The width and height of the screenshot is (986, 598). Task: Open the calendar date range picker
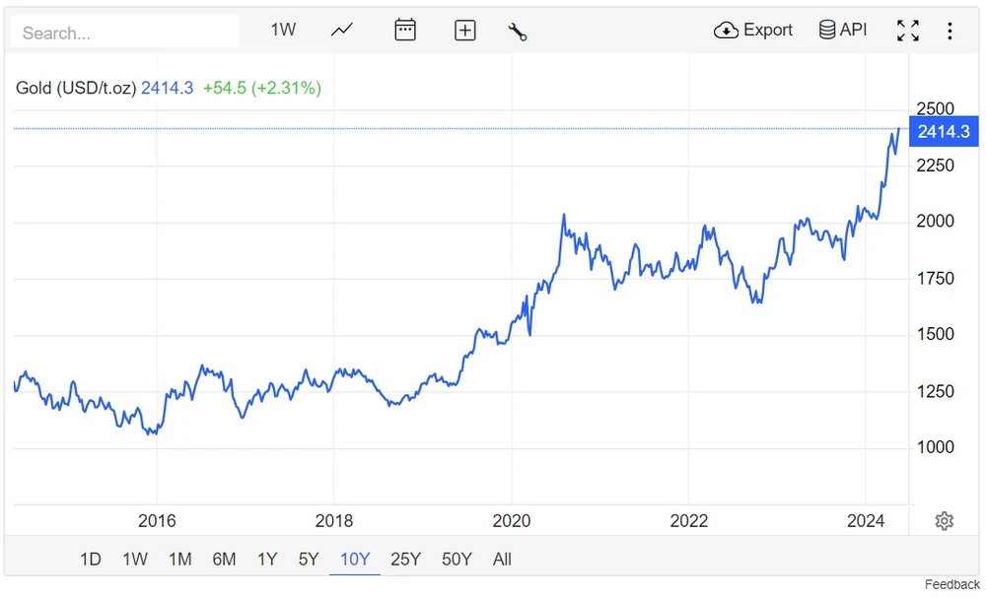tap(405, 30)
